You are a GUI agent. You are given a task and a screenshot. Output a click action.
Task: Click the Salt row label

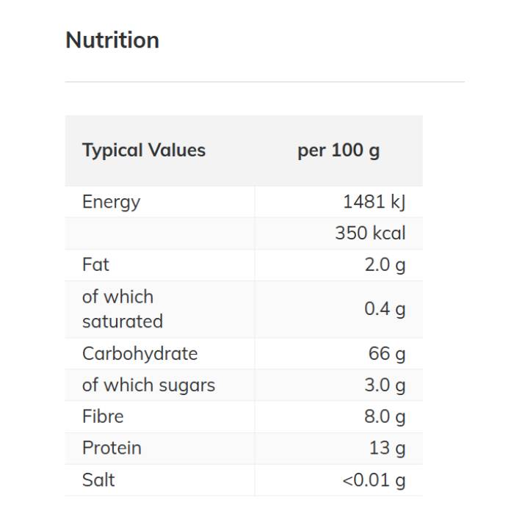point(98,480)
